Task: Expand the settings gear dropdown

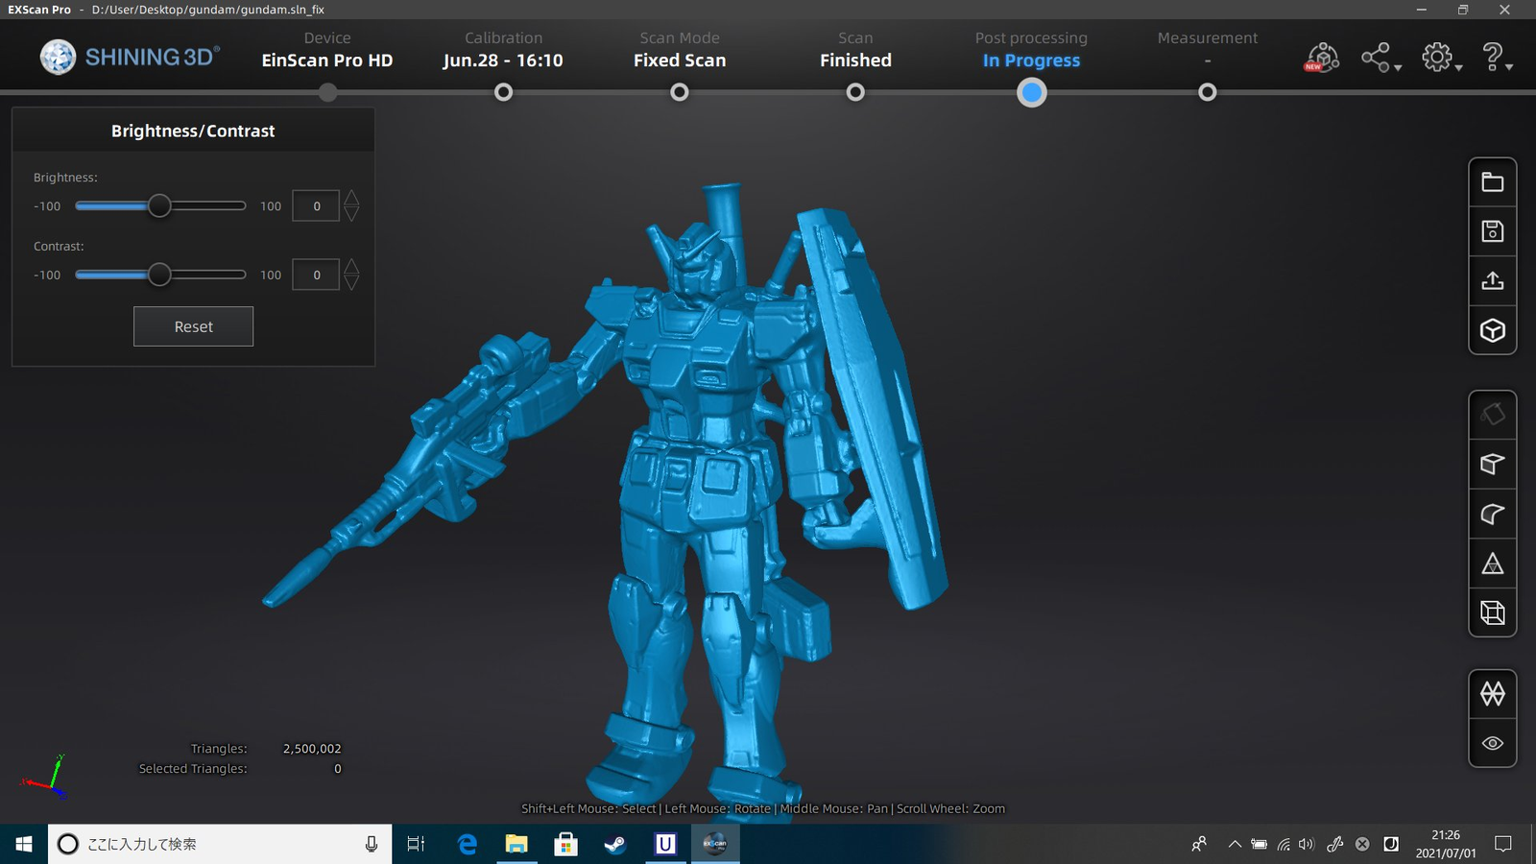Action: click(x=1441, y=58)
